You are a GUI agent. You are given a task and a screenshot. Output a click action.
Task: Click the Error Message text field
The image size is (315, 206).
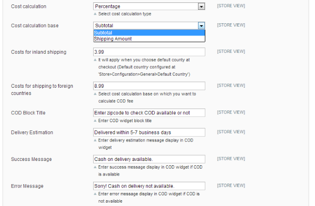[149, 186]
